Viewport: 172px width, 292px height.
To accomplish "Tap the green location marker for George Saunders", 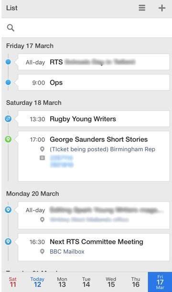I will (x=8, y=139).
